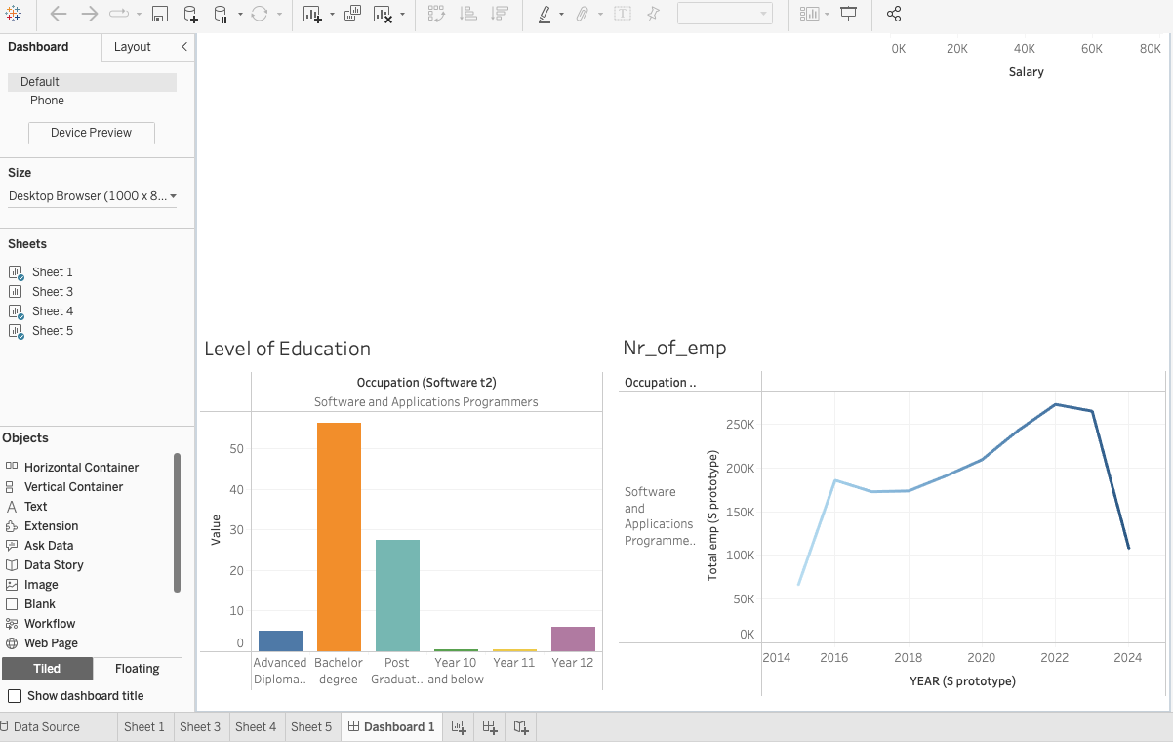Click the Presentation Mode icon
Screen dimensions: 1173x742
(849, 14)
